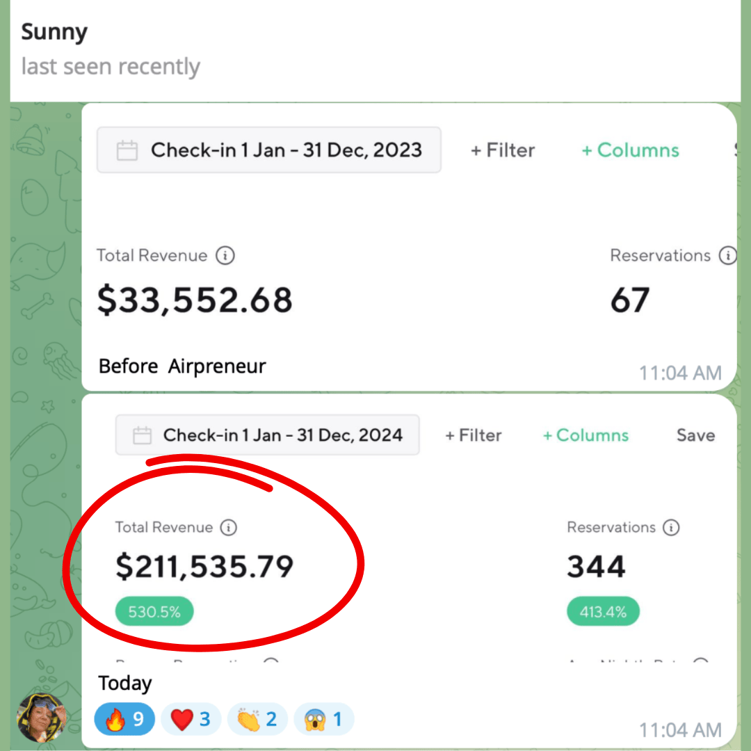Click the Save button
Viewport: 751px width, 751px height.
point(695,435)
